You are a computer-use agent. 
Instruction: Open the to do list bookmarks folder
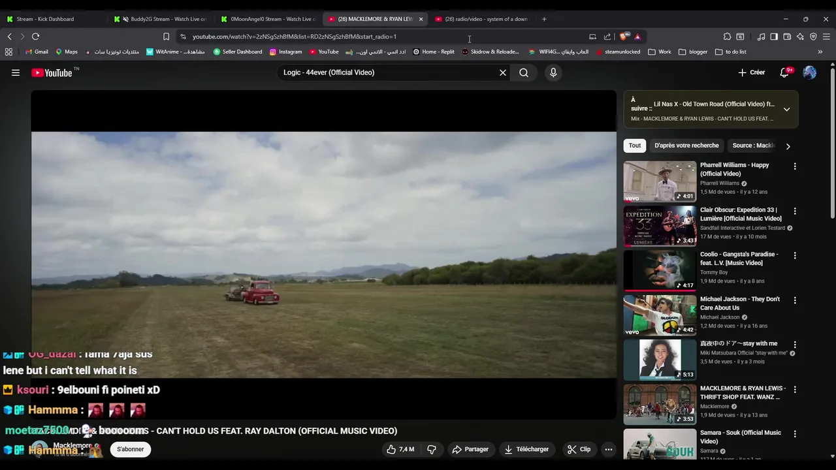click(x=730, y=52)
